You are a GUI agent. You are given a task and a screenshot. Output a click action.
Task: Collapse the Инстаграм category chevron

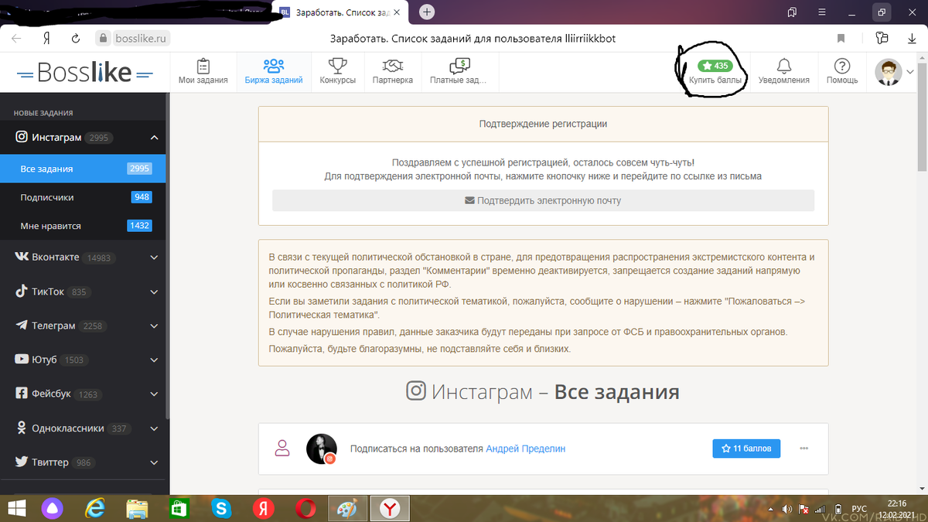pyautogui.click(x=153, y=137)
